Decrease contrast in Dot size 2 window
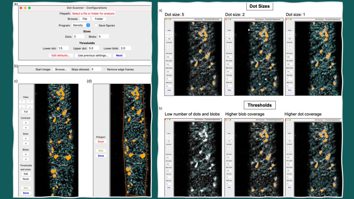 (x=230, y=48)
